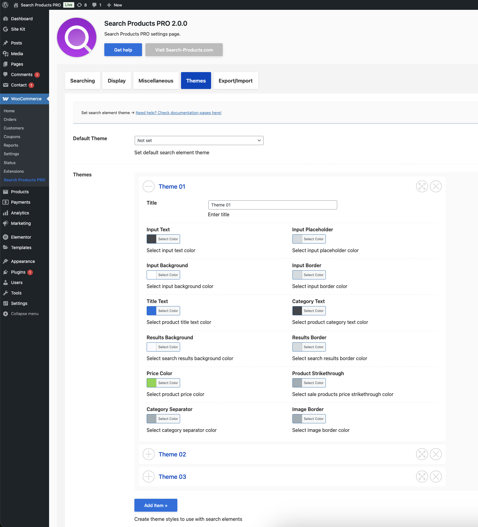
Task: Click Visit Search-Products.com button
Action: click(184, 50)
